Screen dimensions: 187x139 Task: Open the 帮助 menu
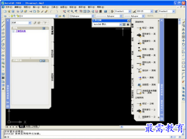[101, 7]
